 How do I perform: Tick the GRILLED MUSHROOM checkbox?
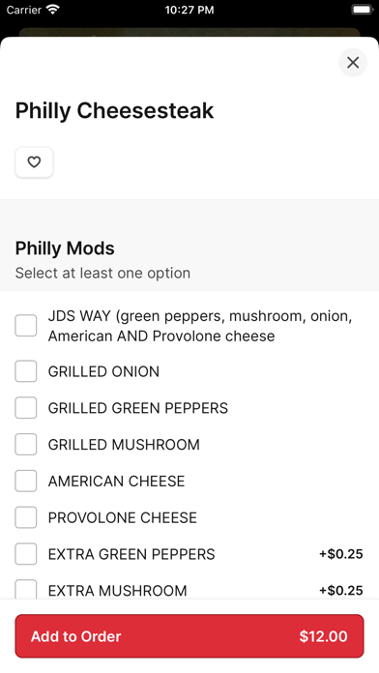pos(26,444)
